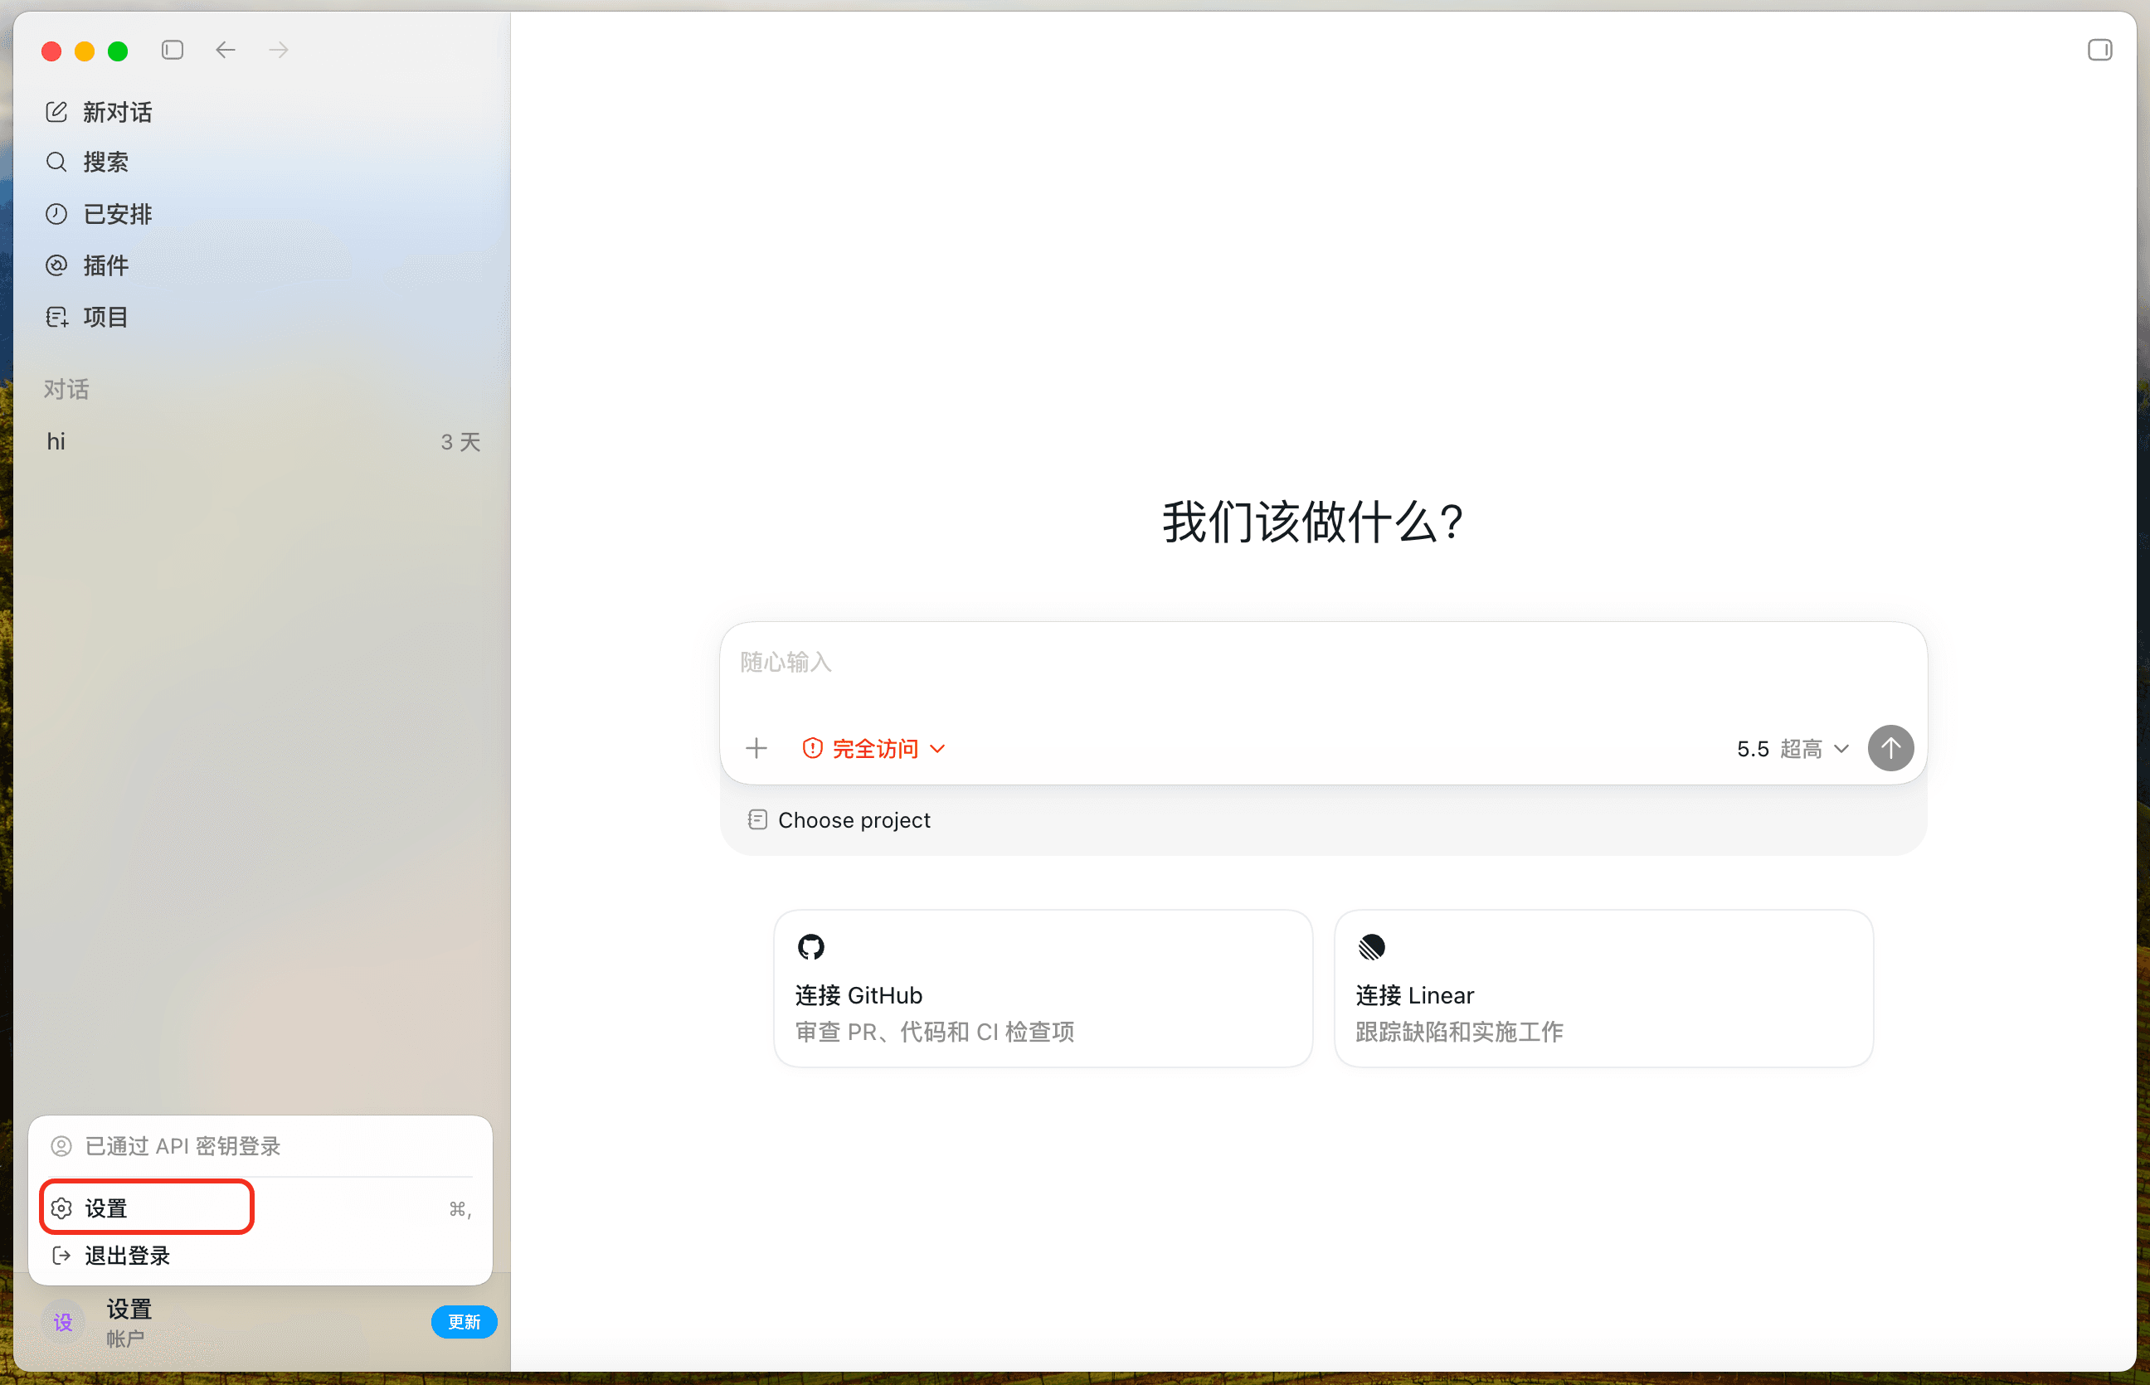Click 跟踪缺陷和实施工作 description
This screenshot has width=2150, height=1385.
pyautogui.click(x=1459, y=1032)
